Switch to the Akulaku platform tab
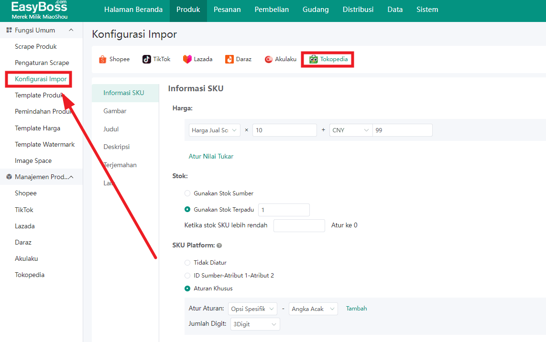Viewport: 546px width, 342px height. click(x=281, y=59)
